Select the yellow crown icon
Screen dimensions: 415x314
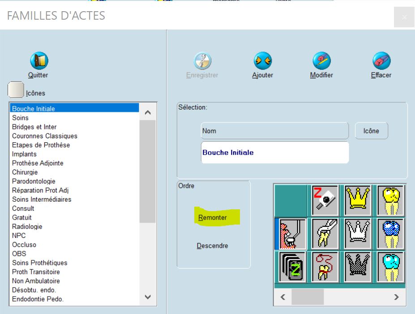click(x=358, y=199)
